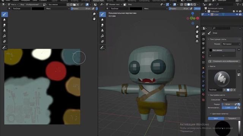Open the folder icon to load an image
Viewport: 243px width, 136px height.
[74, 5]
